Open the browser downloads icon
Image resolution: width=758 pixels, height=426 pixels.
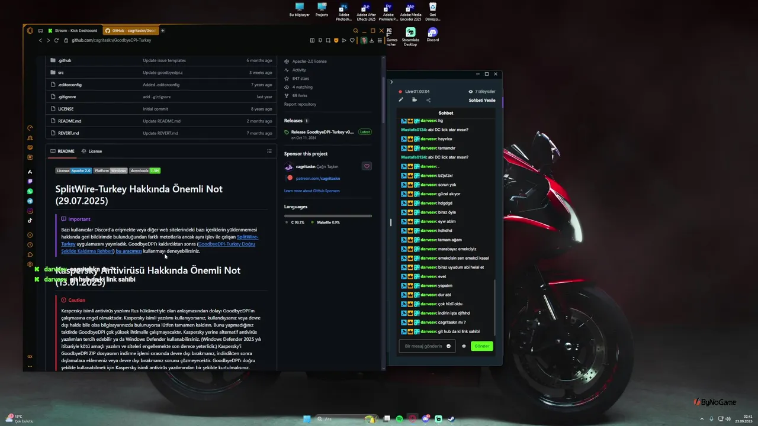tap(372, 40)
